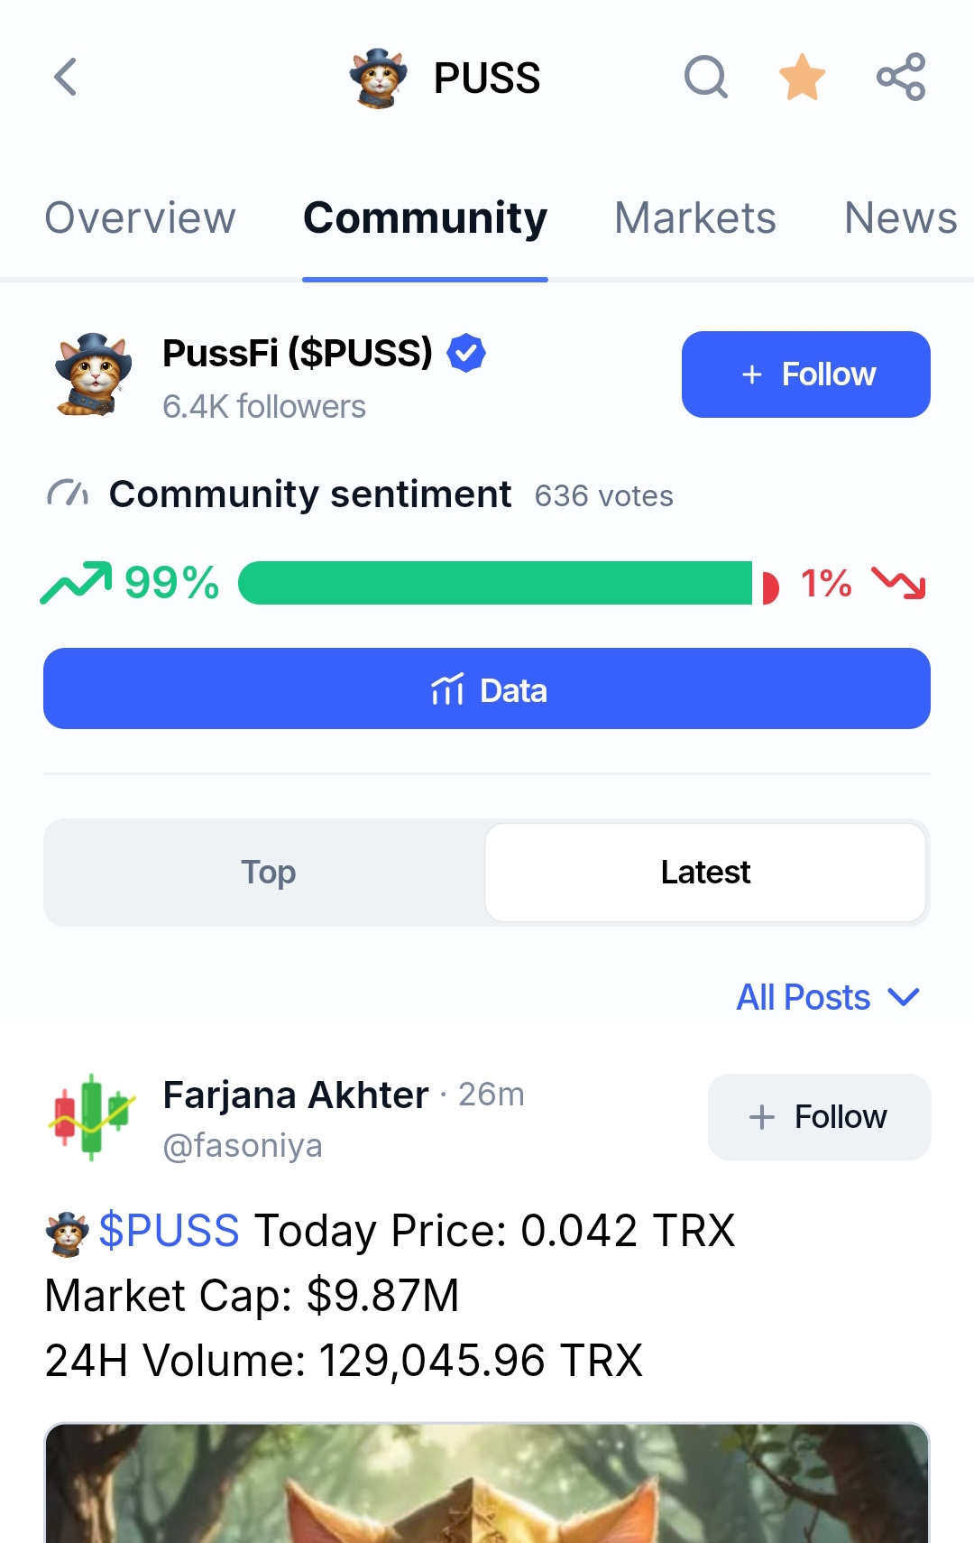Image resolution: width=974 pixels, height=1543 pixels.
Task: Vote bullish with green uptrend arrow
Action: [77, 582]
